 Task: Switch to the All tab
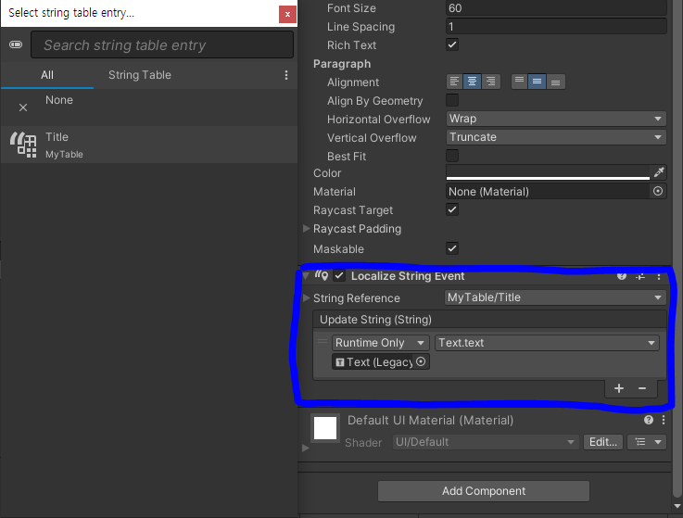(x=47, y=75)
